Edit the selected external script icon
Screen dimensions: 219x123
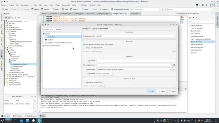(193, 18)
